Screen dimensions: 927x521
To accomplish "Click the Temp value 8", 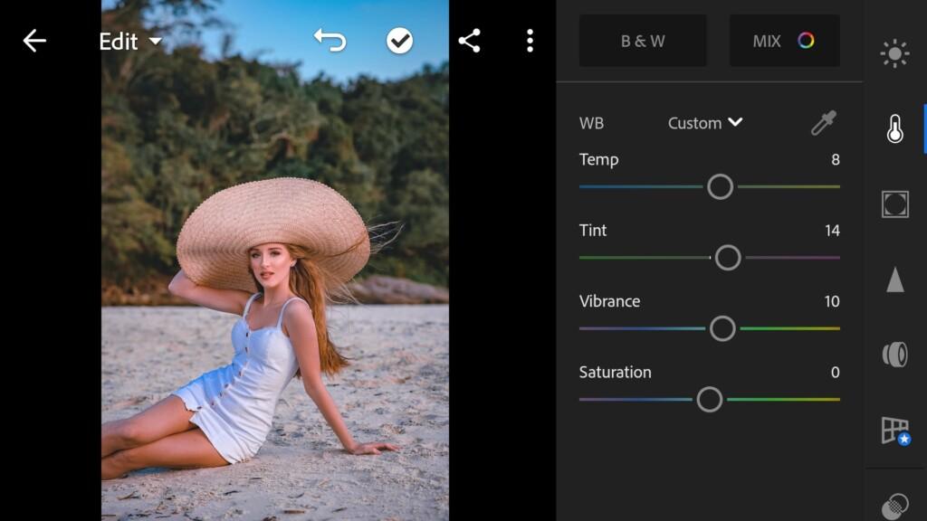I will [836, 159].
